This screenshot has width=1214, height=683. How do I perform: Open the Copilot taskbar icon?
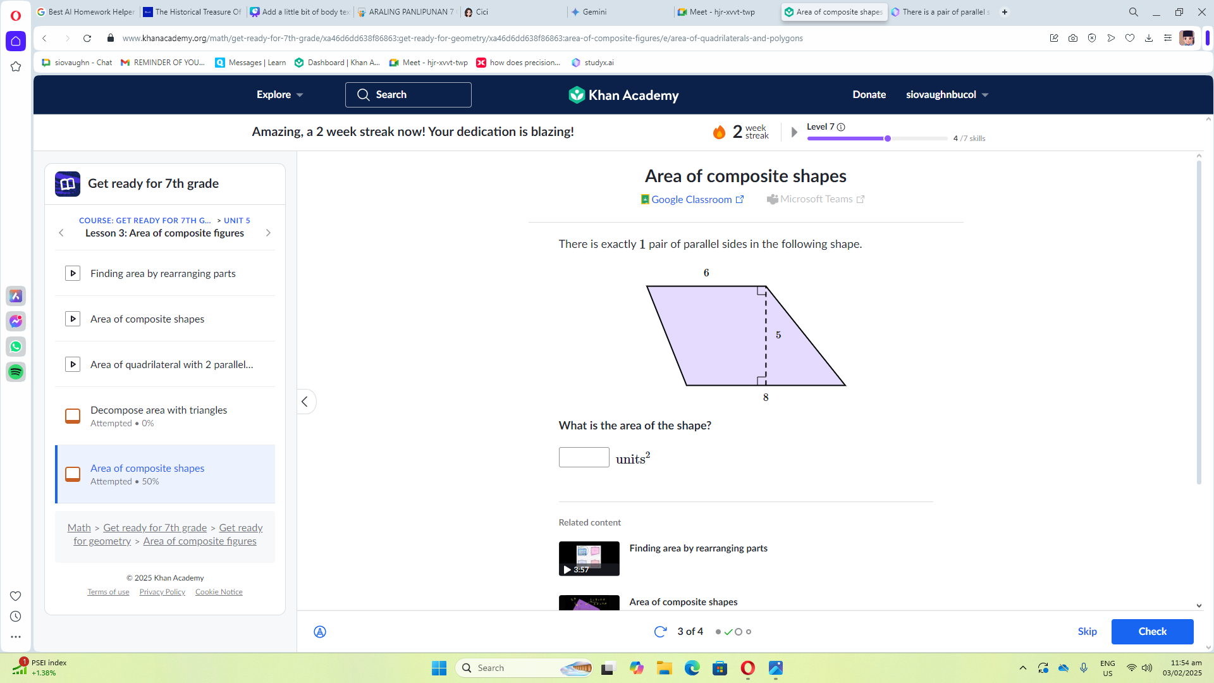pos(636,668)
